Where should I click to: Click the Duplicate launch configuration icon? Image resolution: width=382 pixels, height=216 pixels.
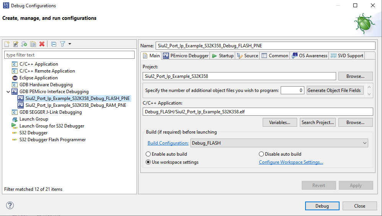click(x=33, y=44)
